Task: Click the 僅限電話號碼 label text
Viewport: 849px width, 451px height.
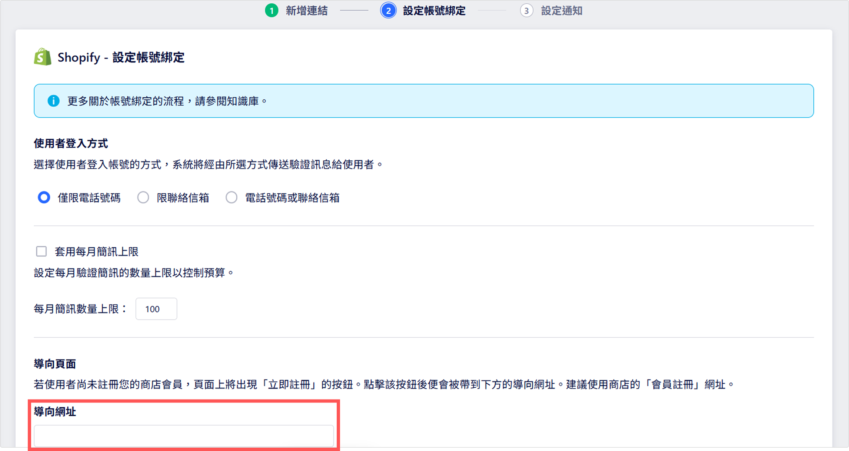Action: coord(89,198)
